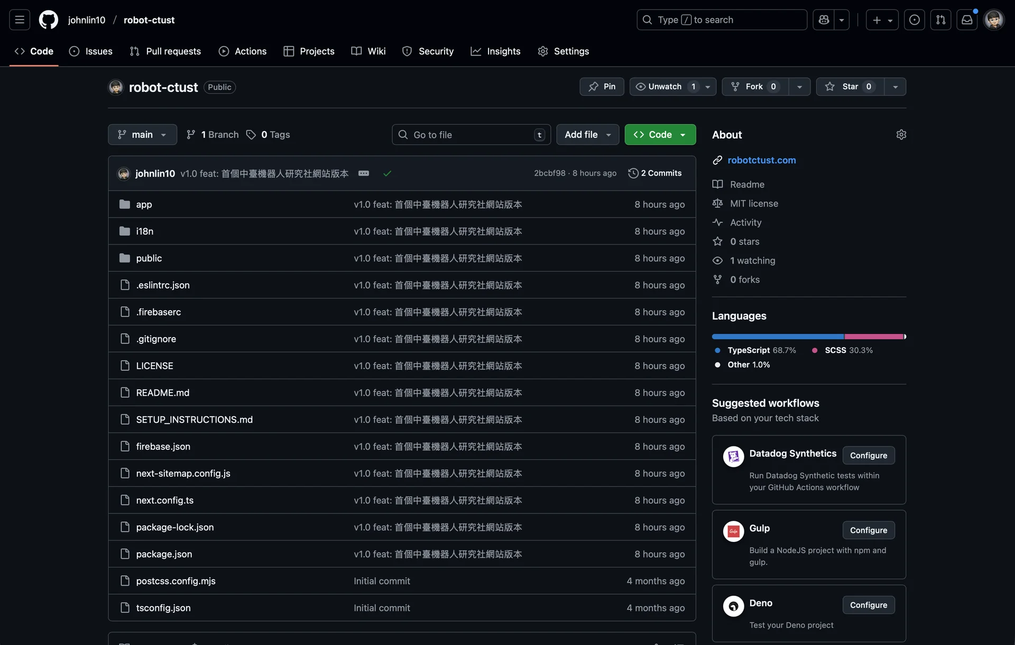View commit status green checkmark

click(387, 173)
